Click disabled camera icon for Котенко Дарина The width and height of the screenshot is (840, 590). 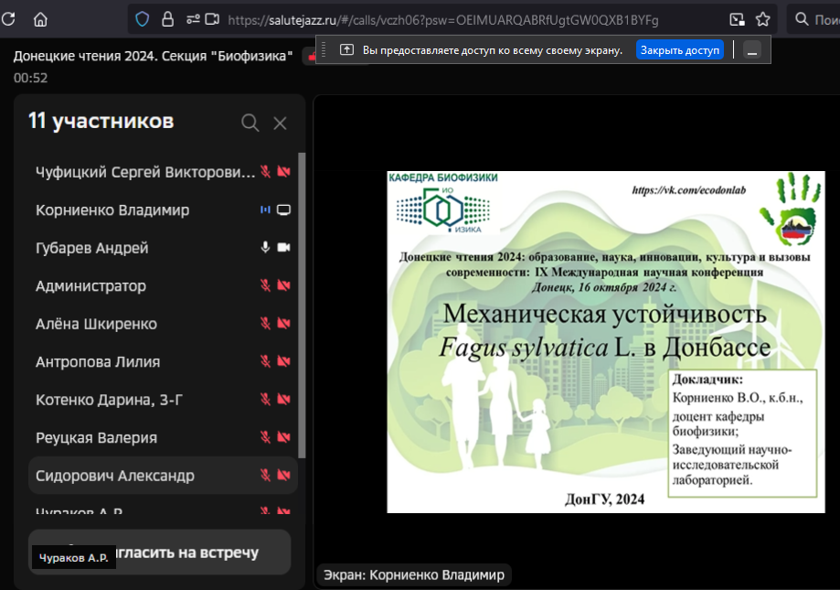pyautogui.click(x=284, y=399)
